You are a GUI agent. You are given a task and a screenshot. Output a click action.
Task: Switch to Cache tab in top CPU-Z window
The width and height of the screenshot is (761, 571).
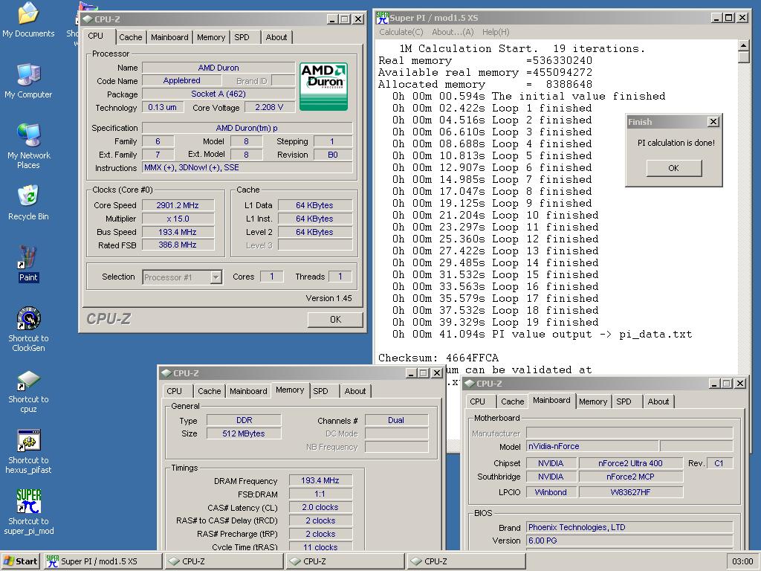pyautogui.click(x=131, y=37)
